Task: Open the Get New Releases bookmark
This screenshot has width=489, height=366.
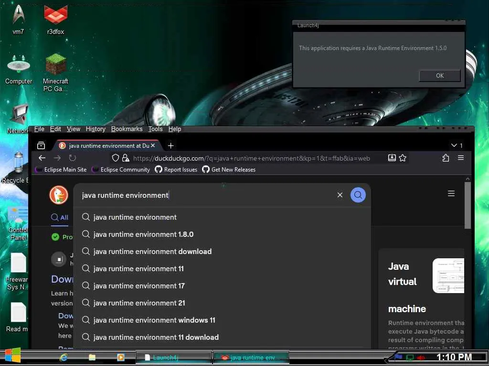Action: click(x=229, y=169)
